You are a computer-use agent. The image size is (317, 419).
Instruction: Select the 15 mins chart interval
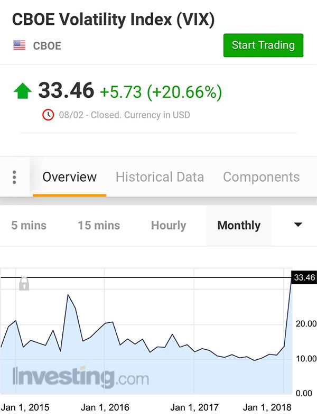click(99, 226)
